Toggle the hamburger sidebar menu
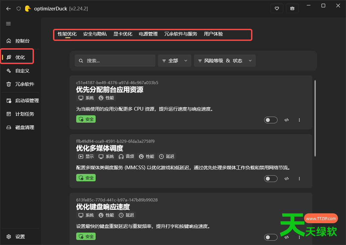This screenshot has height=245, width=346. 8,23
